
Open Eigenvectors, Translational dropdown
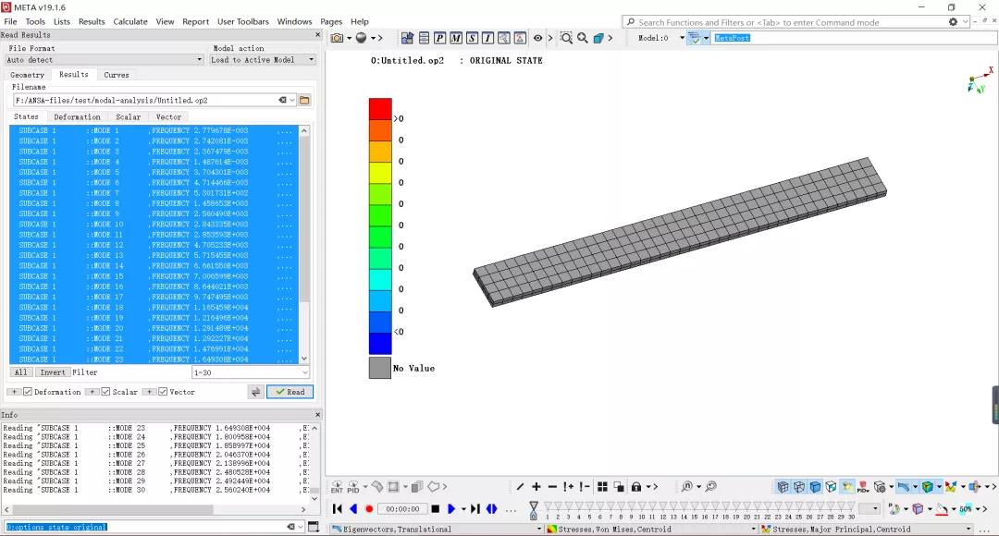437,529
